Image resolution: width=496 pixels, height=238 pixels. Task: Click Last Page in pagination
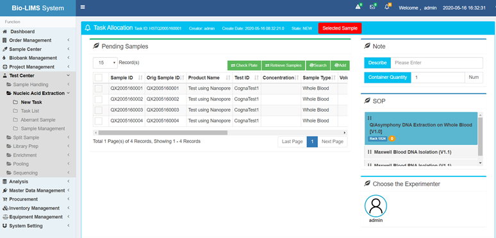pyautogui.click(x=292, y=142)
